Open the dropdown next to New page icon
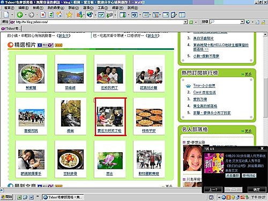 click(x=12, y=15)
